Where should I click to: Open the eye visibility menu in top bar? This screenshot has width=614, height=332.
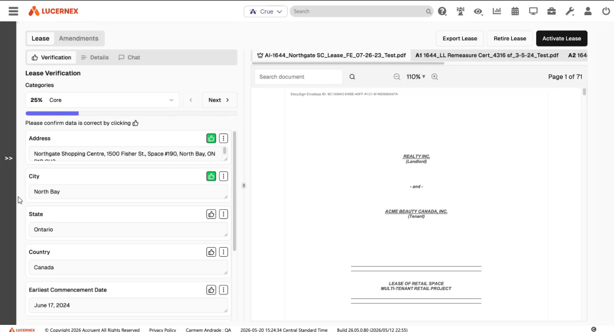(x=478, y=11)
